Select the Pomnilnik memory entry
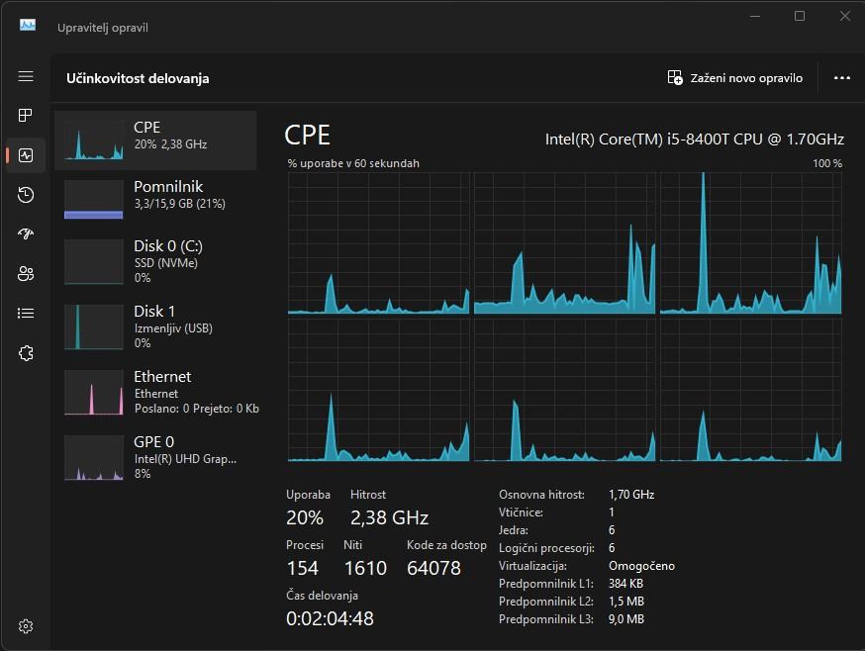865x651 pixels. point(155,200)
